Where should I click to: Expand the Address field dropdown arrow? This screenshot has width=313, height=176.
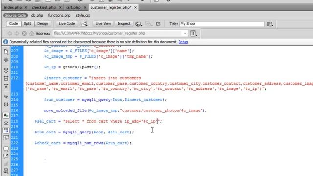pos(185,34)
